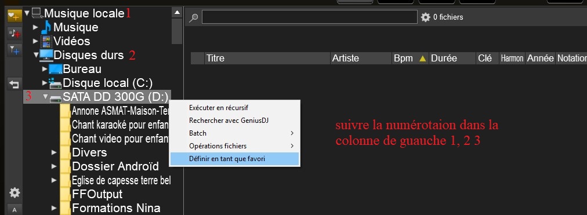This screenshot has height=215, width=587.
Task: Click the add favorite folder heart icon
Action: tap(15, 16)
